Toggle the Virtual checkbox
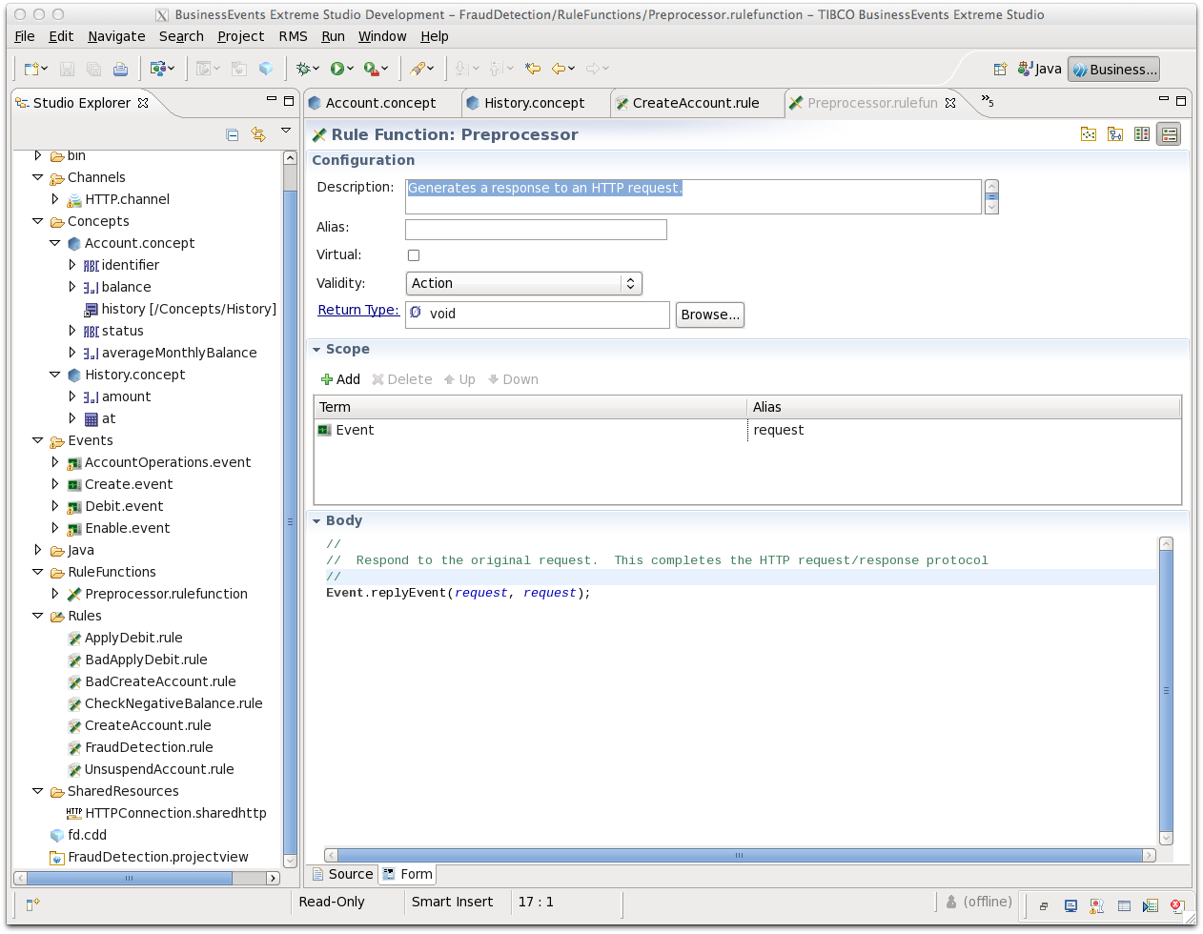The height and width of the screenshot is (934, 1203). 414,255
